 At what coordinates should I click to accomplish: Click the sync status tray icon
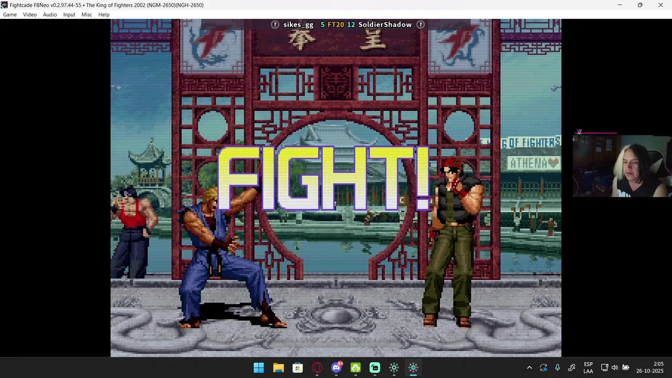[543, 367]
